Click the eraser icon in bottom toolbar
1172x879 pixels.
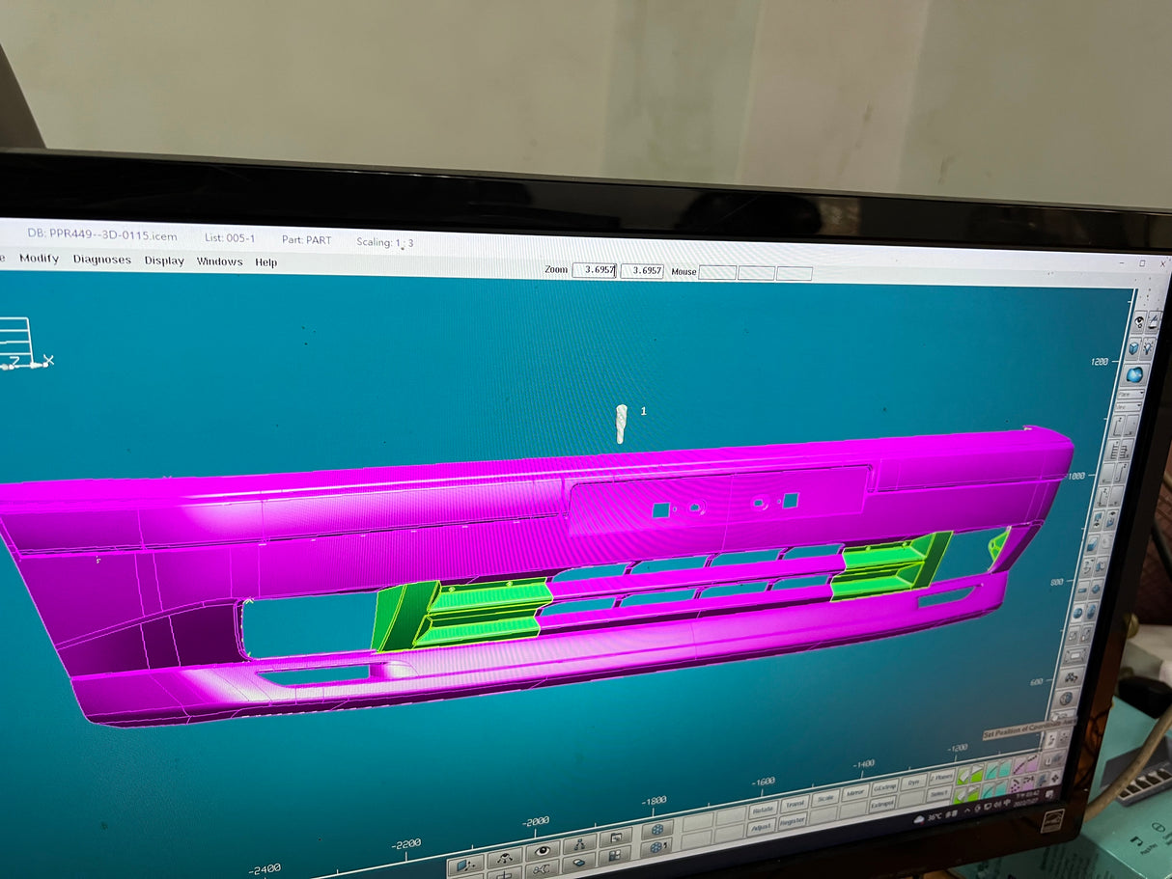[x=579, y=862]
